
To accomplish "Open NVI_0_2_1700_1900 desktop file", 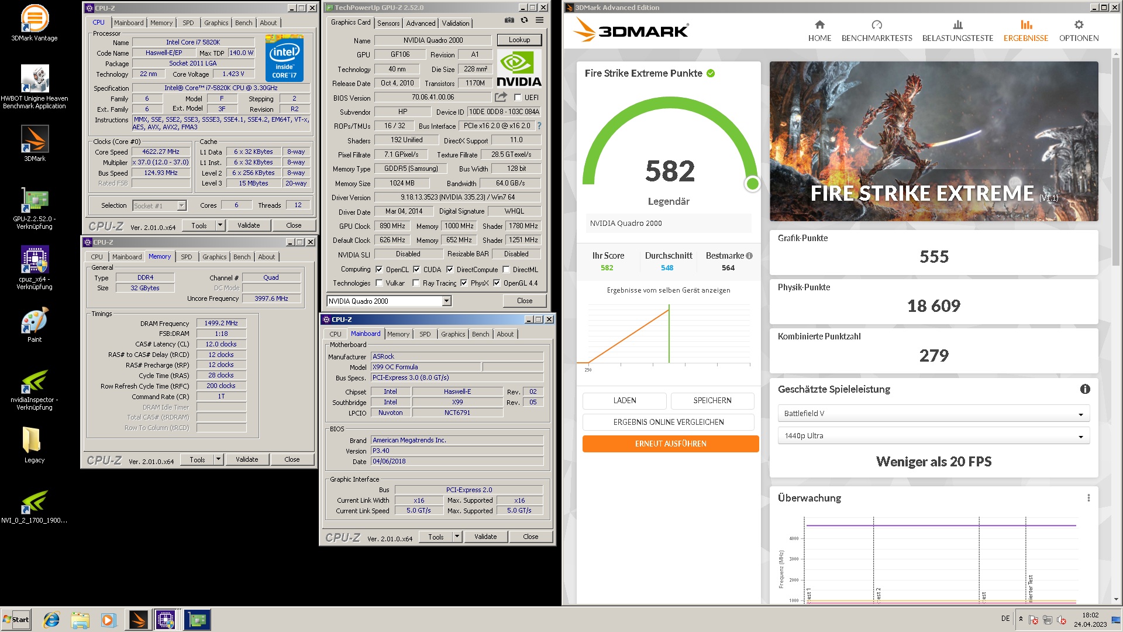I will coord(35,506).
